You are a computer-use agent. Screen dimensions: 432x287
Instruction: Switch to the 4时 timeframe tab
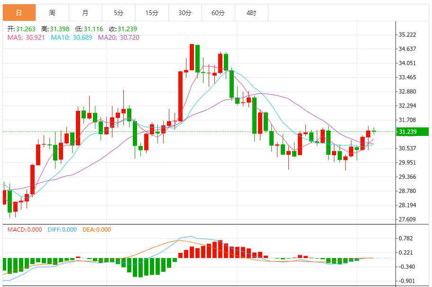[x=251, y=13]
